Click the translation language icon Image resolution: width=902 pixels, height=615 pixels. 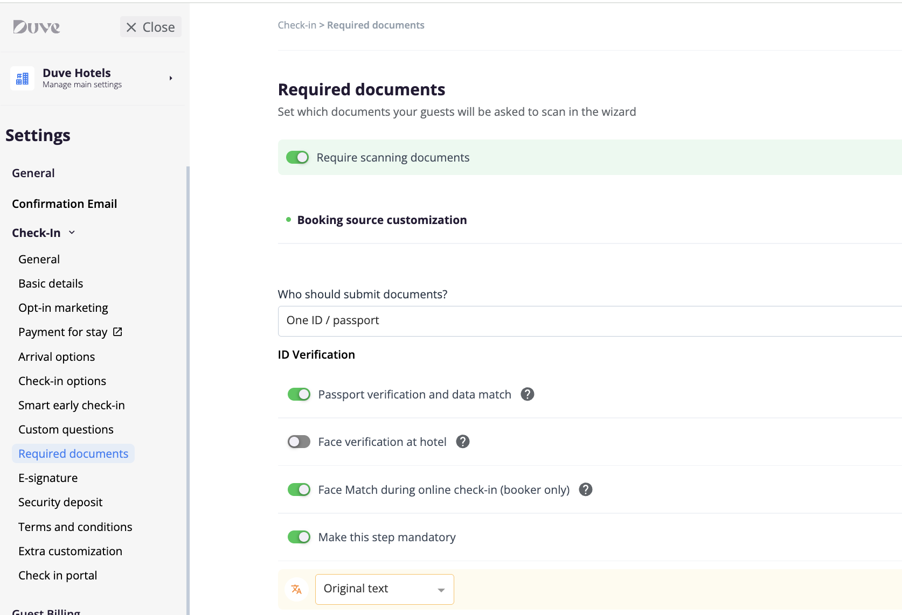[296, 589]
